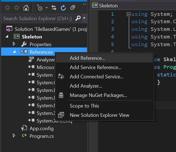Viewport: 176px width, 152px height.
Task: Click Sync with Active Document icon
Action: click(x=54, y=8)
